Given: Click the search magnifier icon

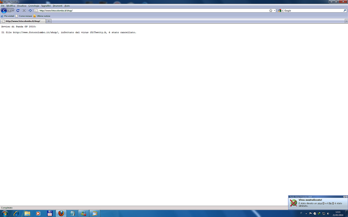Looking at the screenshot, I should [345, 10].
